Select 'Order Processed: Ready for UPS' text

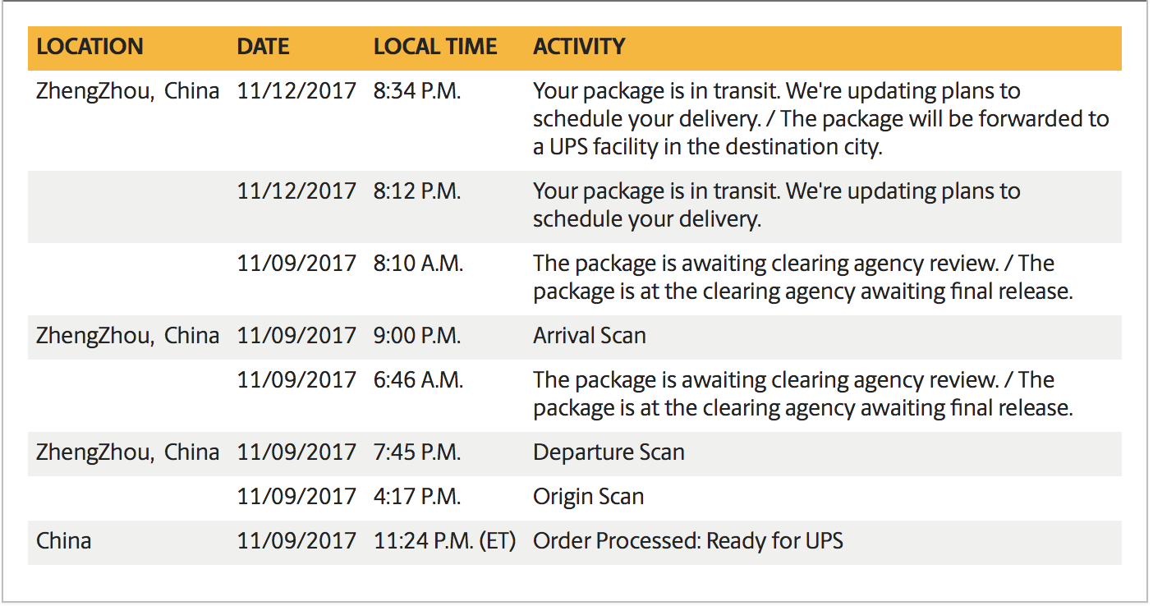pyautogui.click(x=687, y=541)
